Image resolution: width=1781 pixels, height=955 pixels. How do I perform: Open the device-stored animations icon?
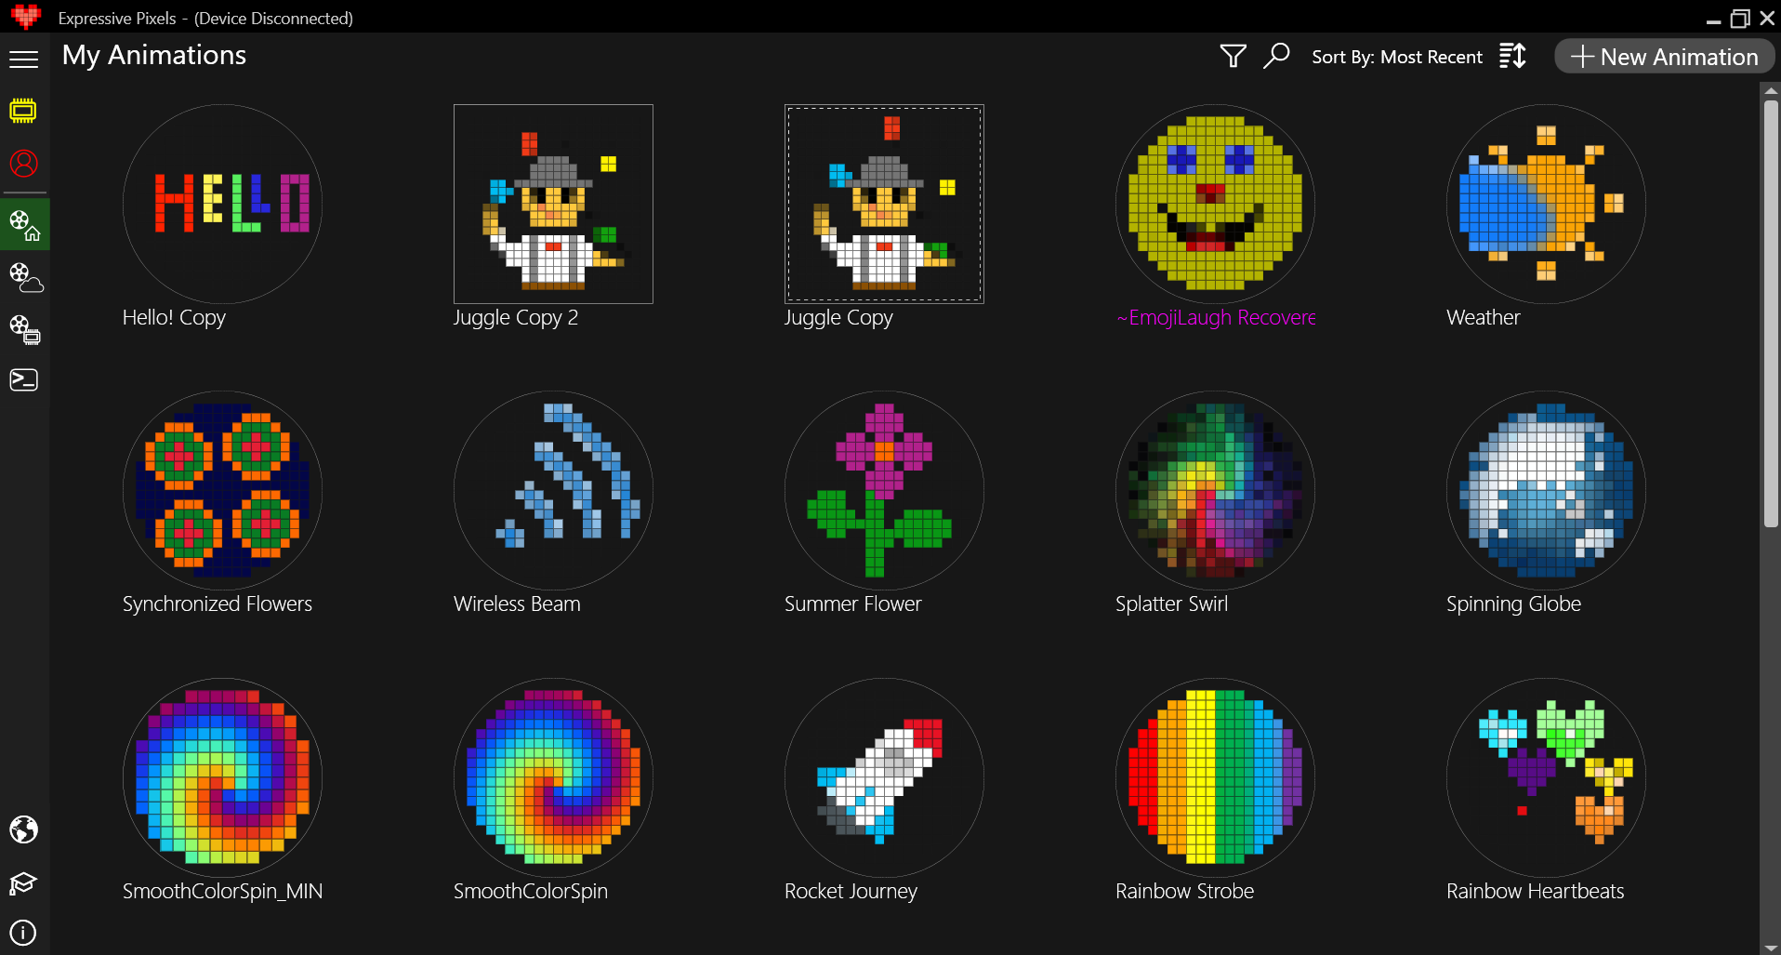24,329
